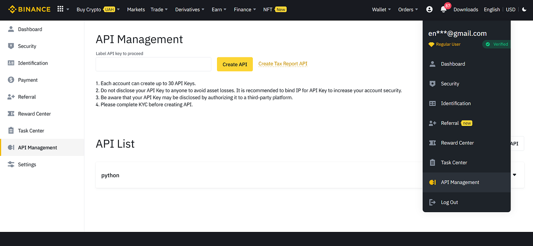Open the apps grid menu icon
The height and width of the screenshot is (246, 533).
[x=60, y=9]
